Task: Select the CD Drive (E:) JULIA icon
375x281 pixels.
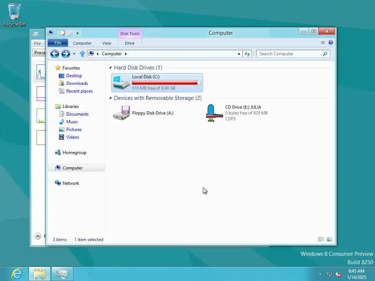Action: click(x=214, y=113)
